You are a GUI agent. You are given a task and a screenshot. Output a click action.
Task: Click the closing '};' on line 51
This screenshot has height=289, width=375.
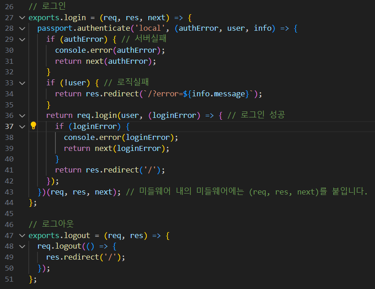(x=33, y=279)
